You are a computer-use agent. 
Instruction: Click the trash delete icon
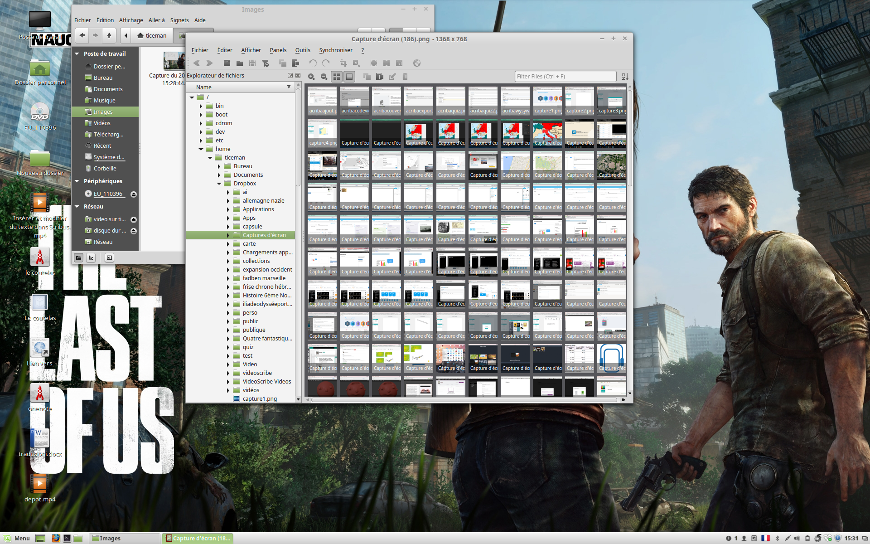pyautogui.click(x=405, y=77)
